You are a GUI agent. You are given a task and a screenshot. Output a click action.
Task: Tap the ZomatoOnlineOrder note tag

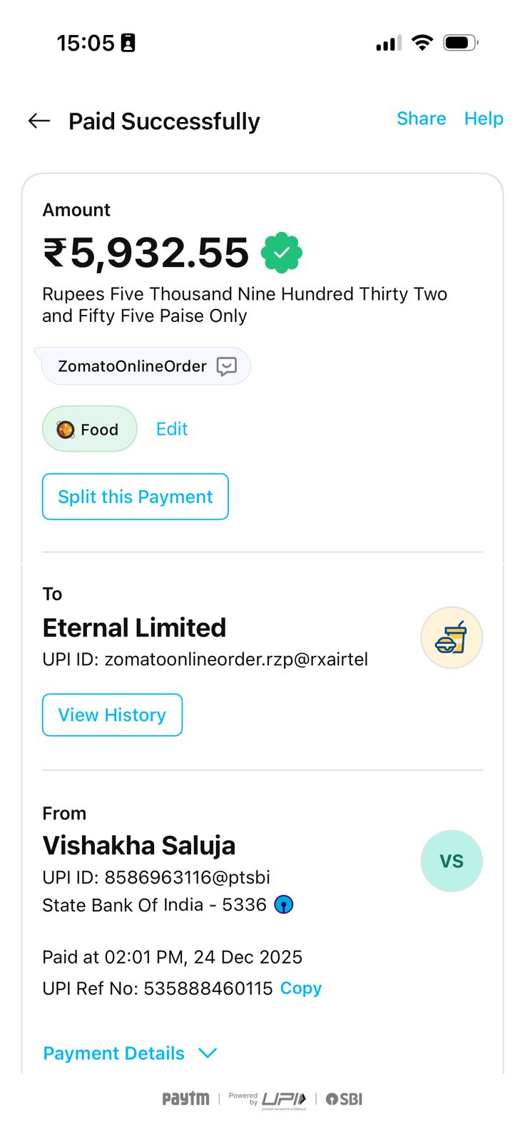[x=133, y=366]
